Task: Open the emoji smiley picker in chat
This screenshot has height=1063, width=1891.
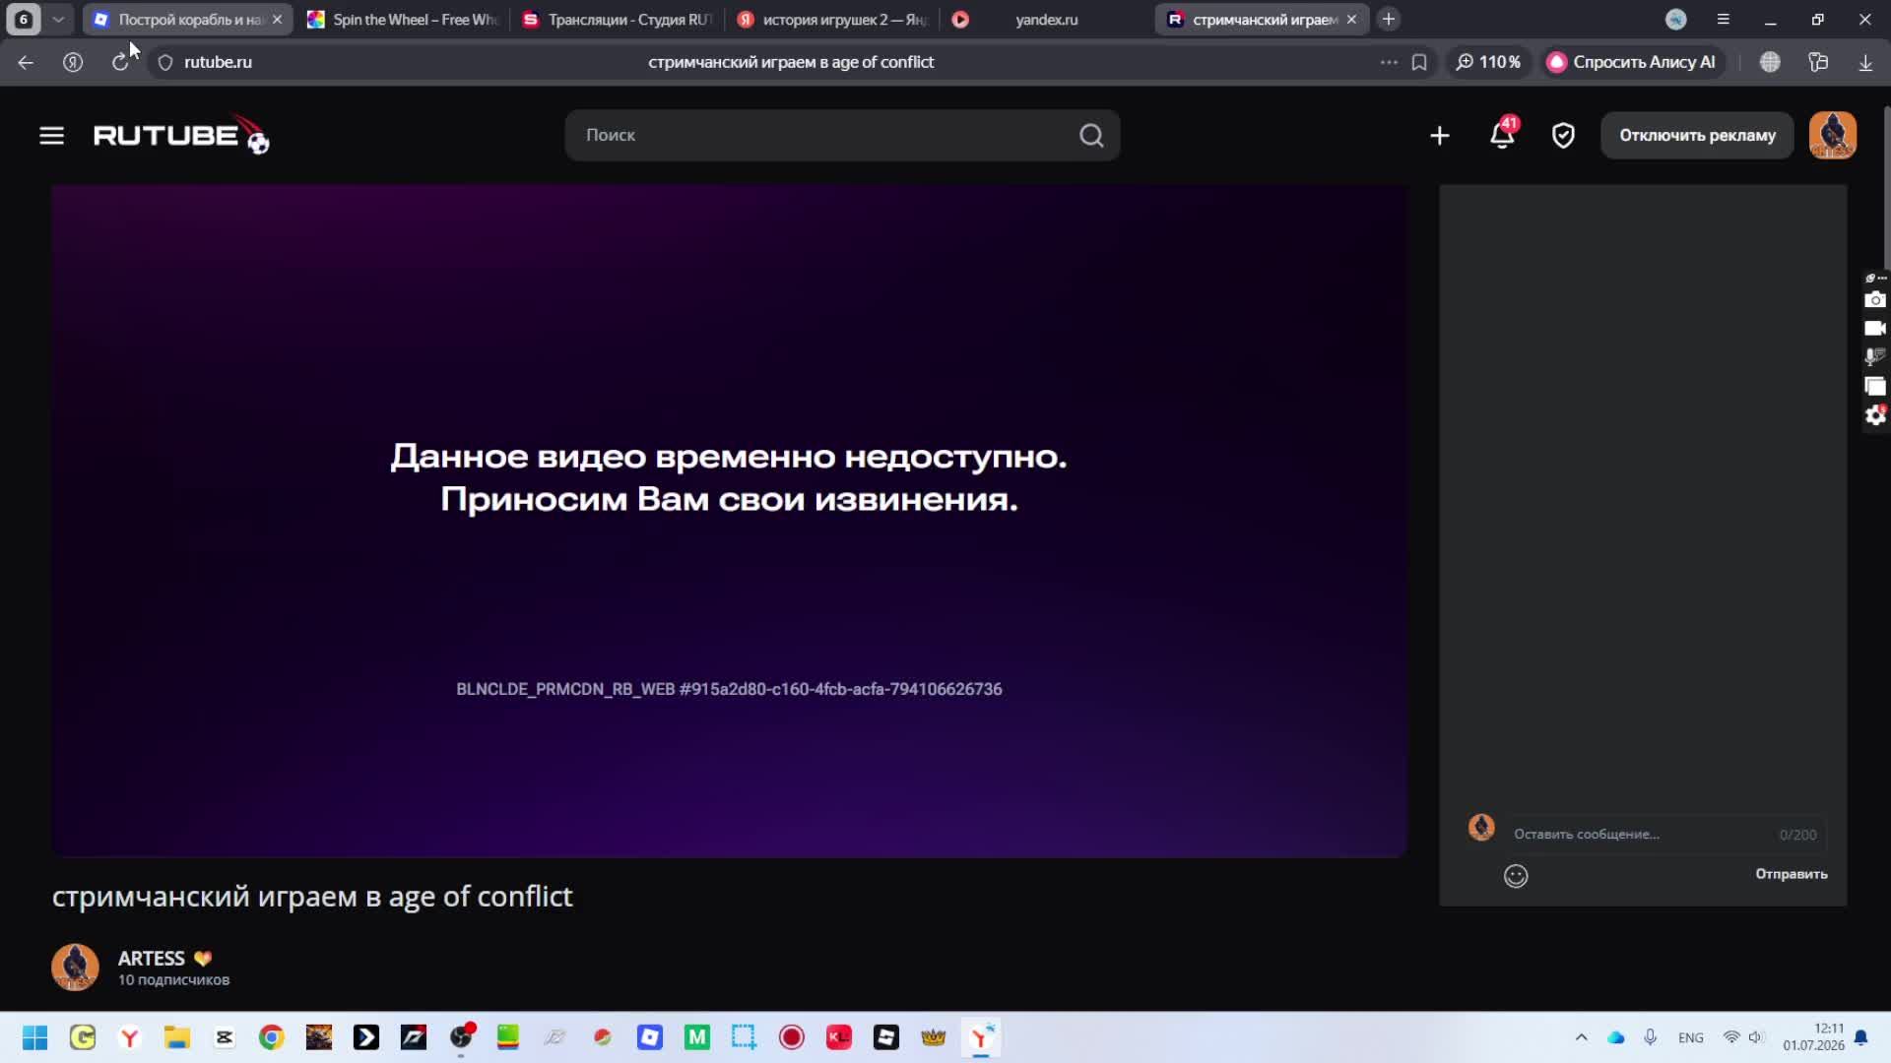Action: (x=1516, y=875)
